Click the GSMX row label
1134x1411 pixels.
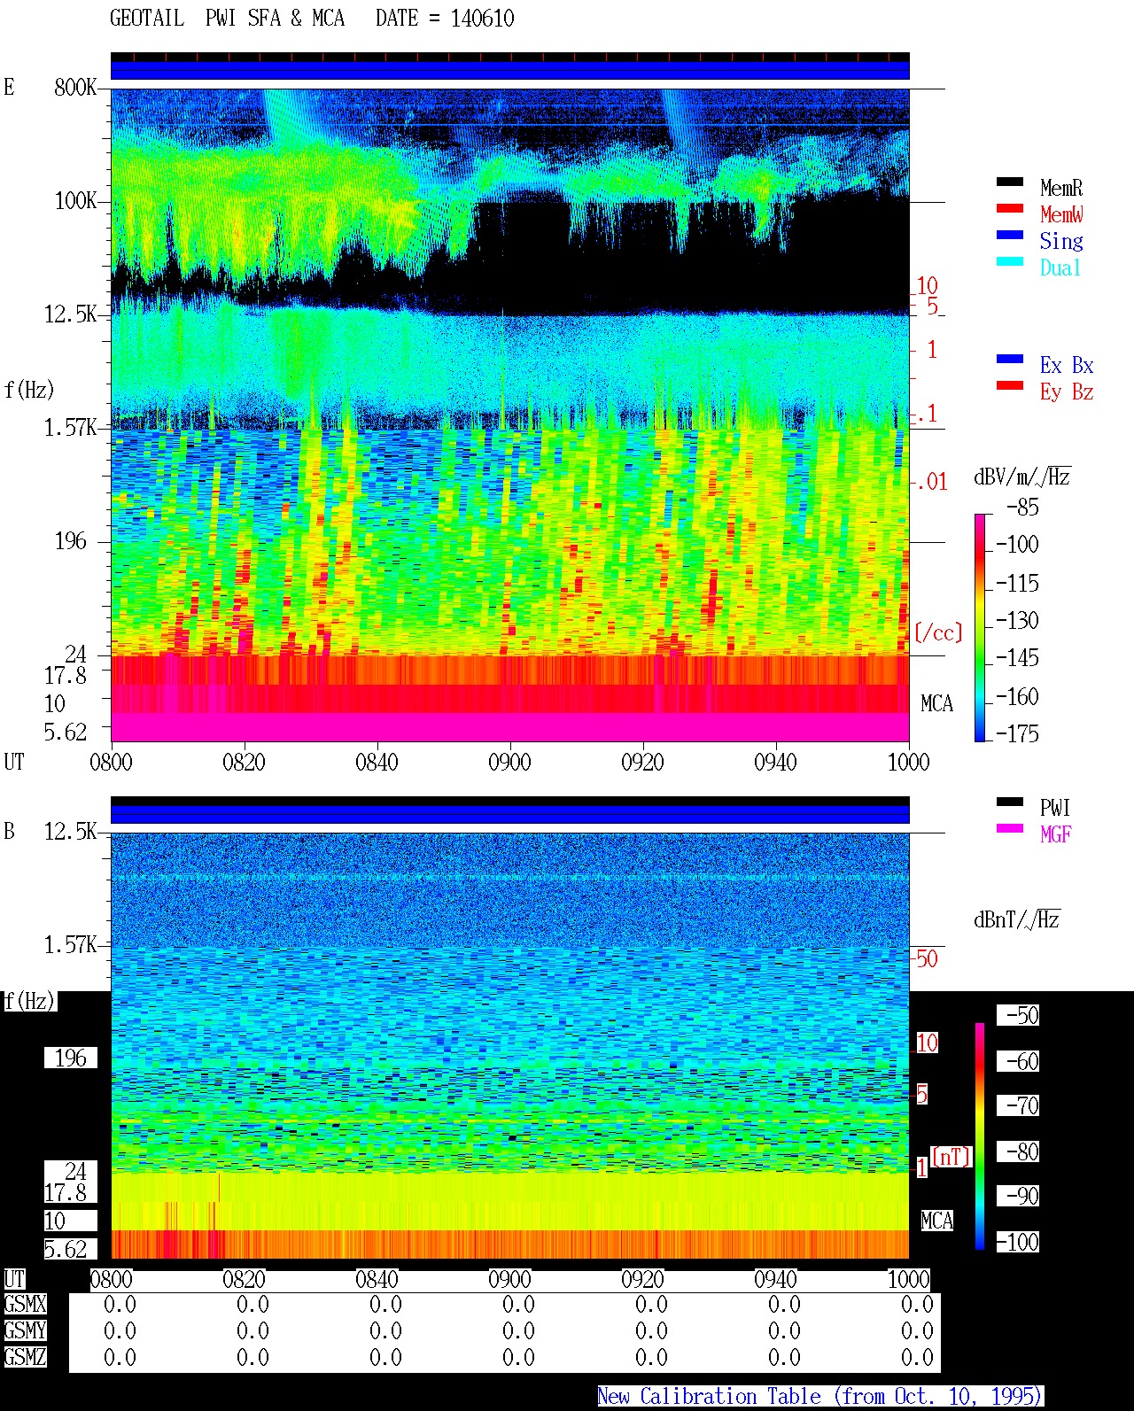(x=25, y=1305)
